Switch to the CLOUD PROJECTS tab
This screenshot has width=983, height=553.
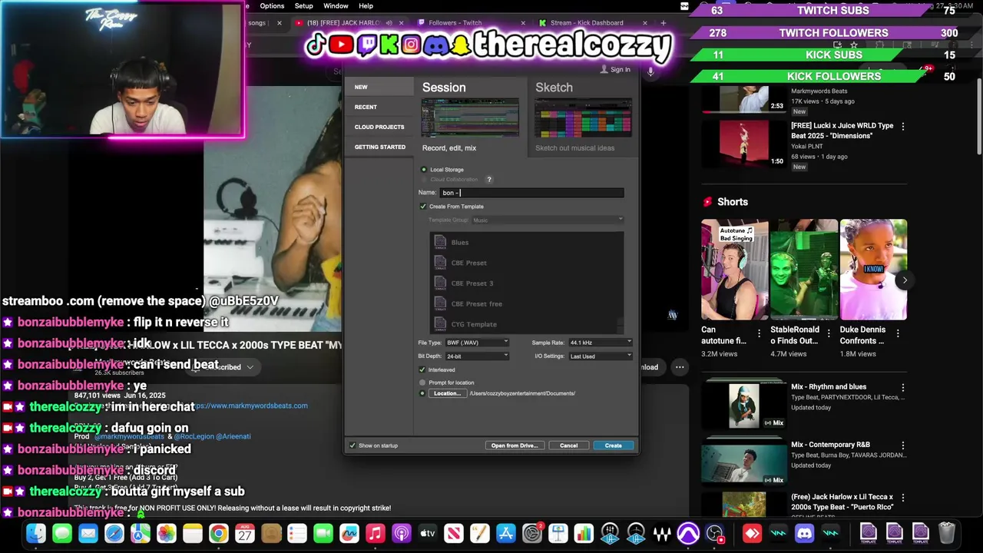pos(379,127)
